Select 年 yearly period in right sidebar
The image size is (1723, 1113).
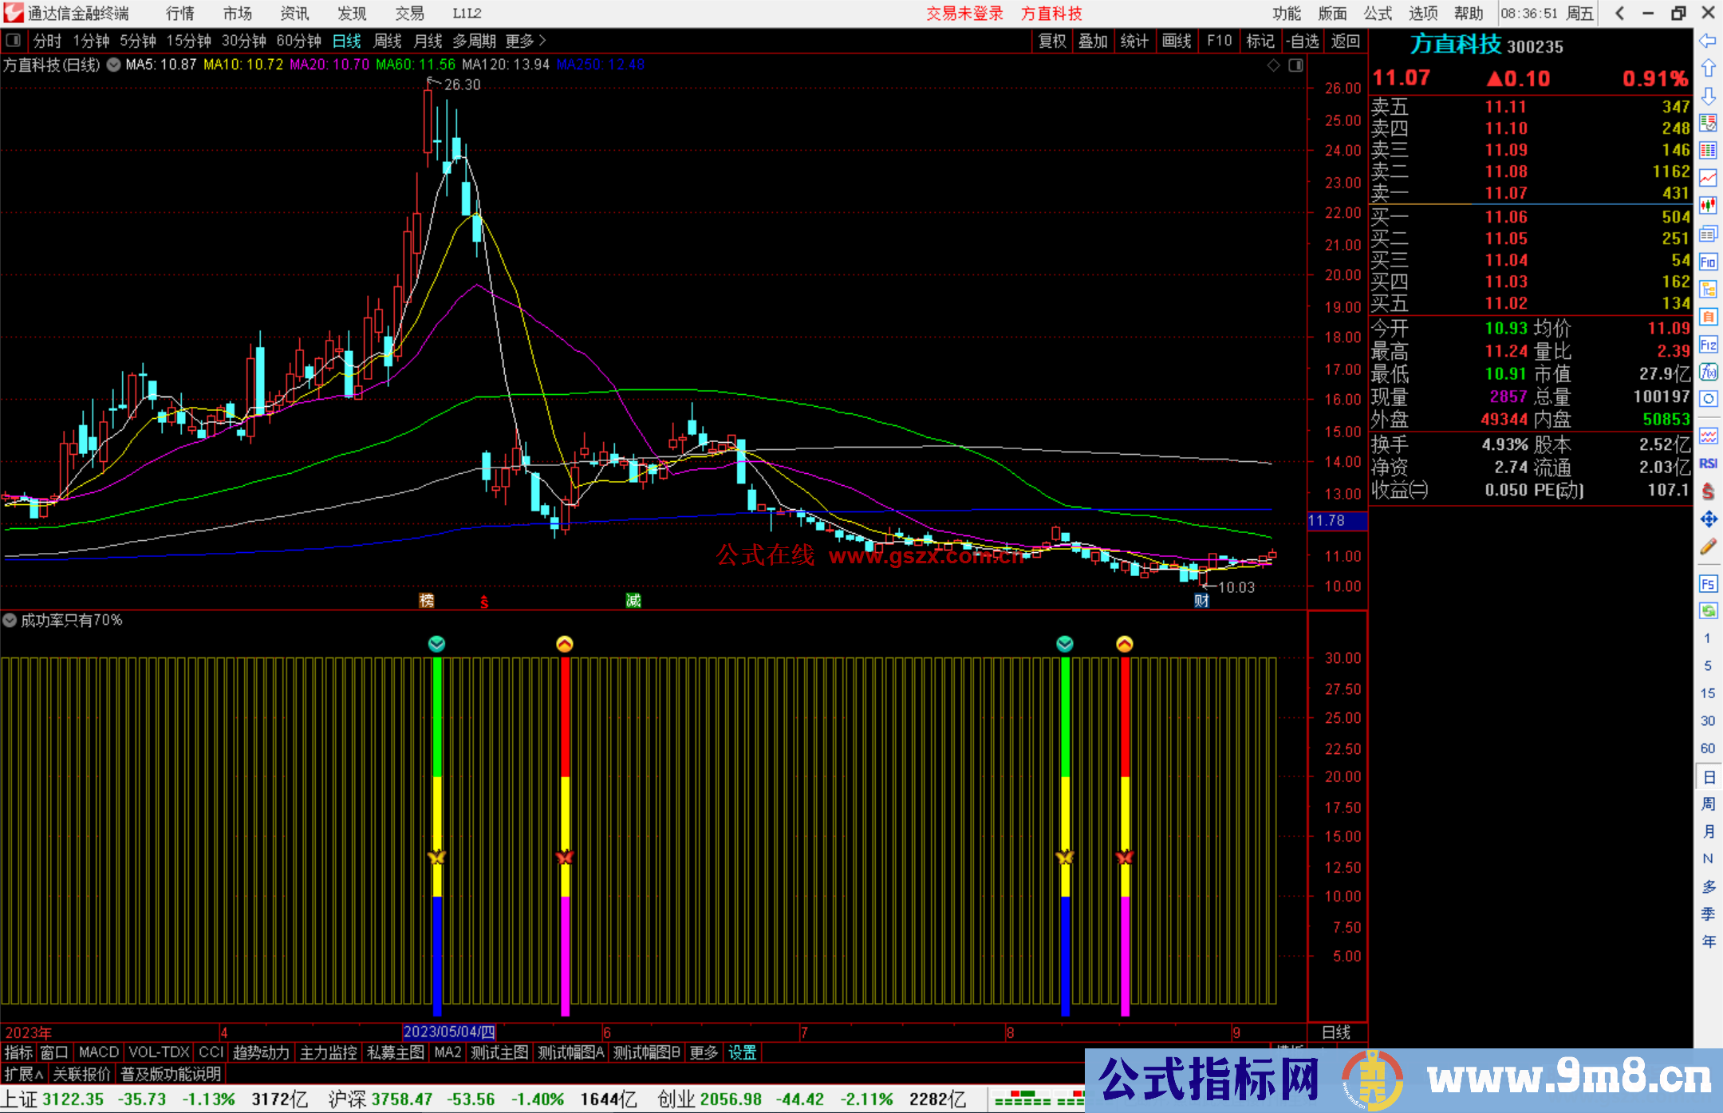coord(1707,941)
